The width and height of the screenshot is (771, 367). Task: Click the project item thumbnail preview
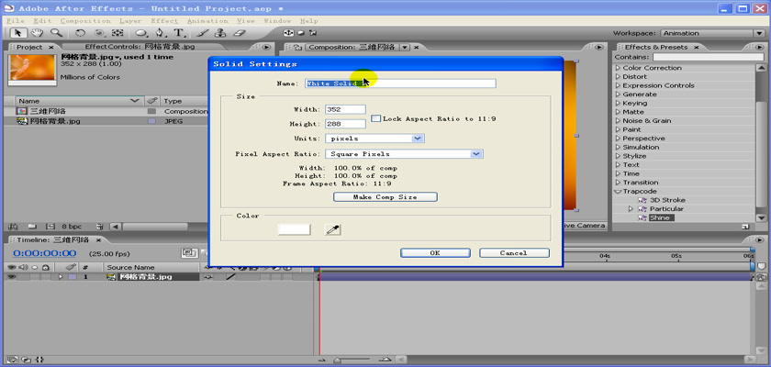coord(32,68)
